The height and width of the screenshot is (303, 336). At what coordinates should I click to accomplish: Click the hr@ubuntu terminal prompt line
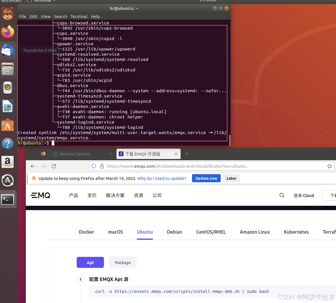pos(36,143)
